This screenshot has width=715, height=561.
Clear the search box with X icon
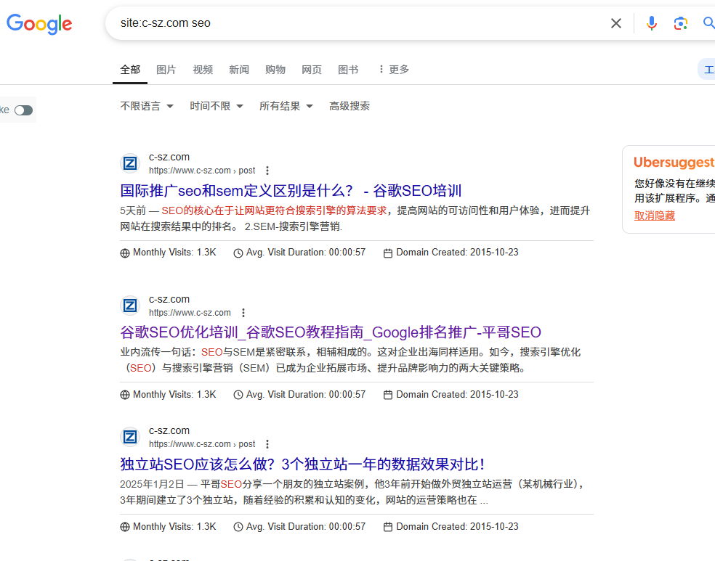coord(616,23)
